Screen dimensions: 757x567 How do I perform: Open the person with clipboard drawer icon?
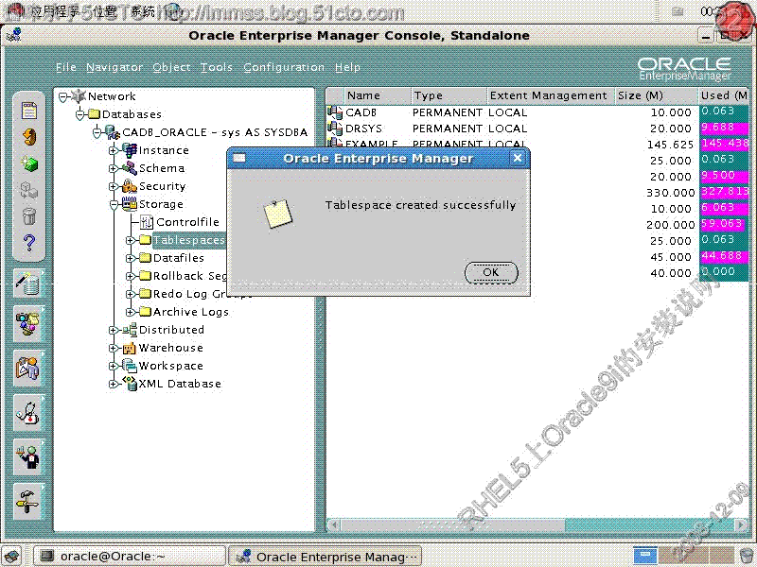coord(29,369)
